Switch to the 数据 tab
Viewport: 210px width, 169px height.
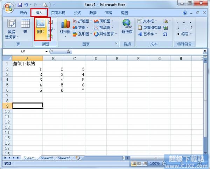pos(93,13)
